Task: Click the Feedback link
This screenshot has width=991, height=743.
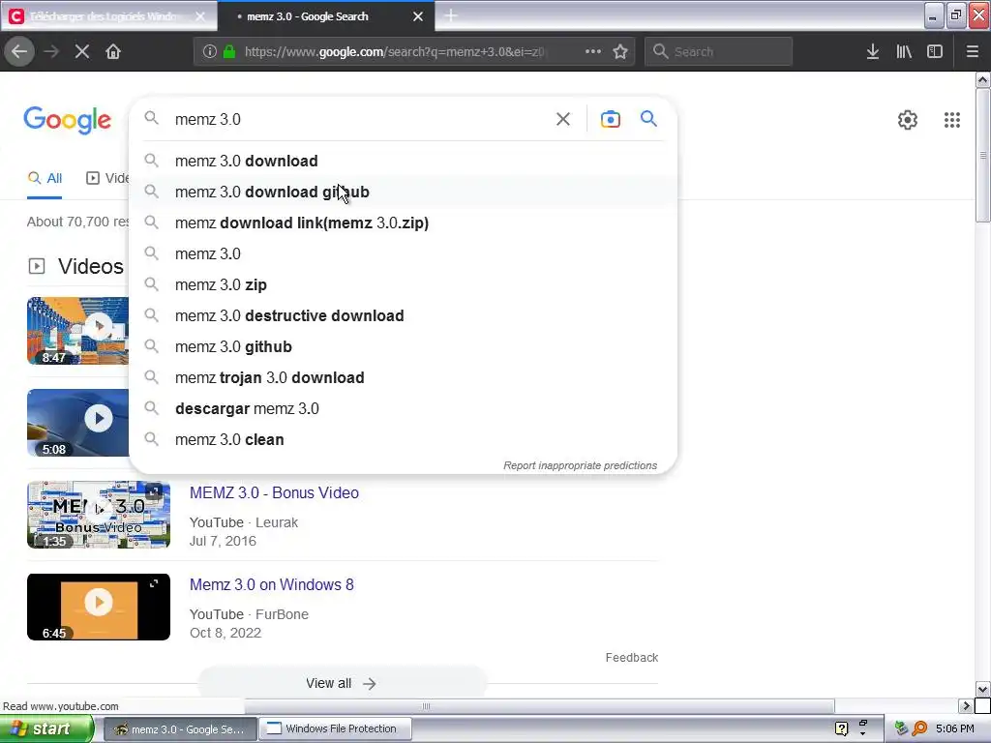Action: point(631,658)
